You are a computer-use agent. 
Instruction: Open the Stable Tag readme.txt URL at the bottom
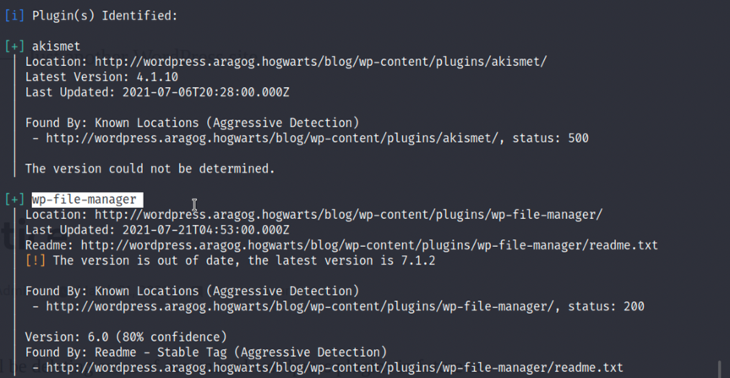point(335,368)
